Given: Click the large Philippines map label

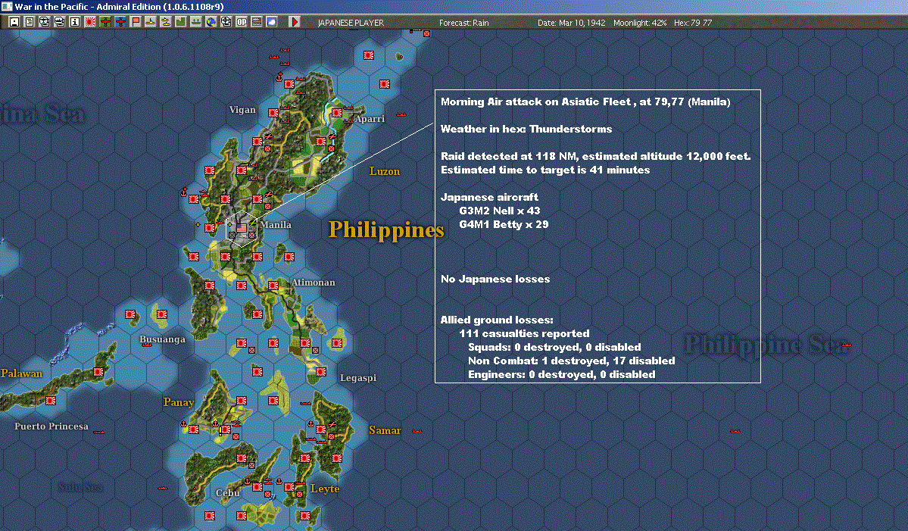Looking at the screenshot, I should [386, 230].
